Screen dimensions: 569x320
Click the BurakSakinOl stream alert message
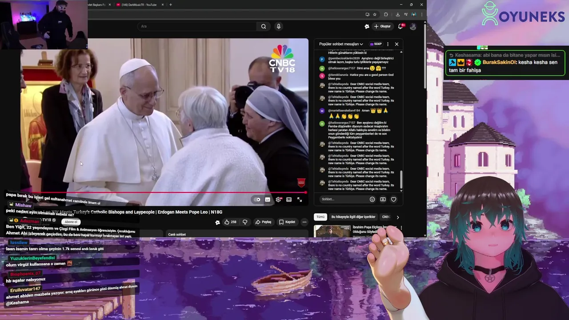505,62
